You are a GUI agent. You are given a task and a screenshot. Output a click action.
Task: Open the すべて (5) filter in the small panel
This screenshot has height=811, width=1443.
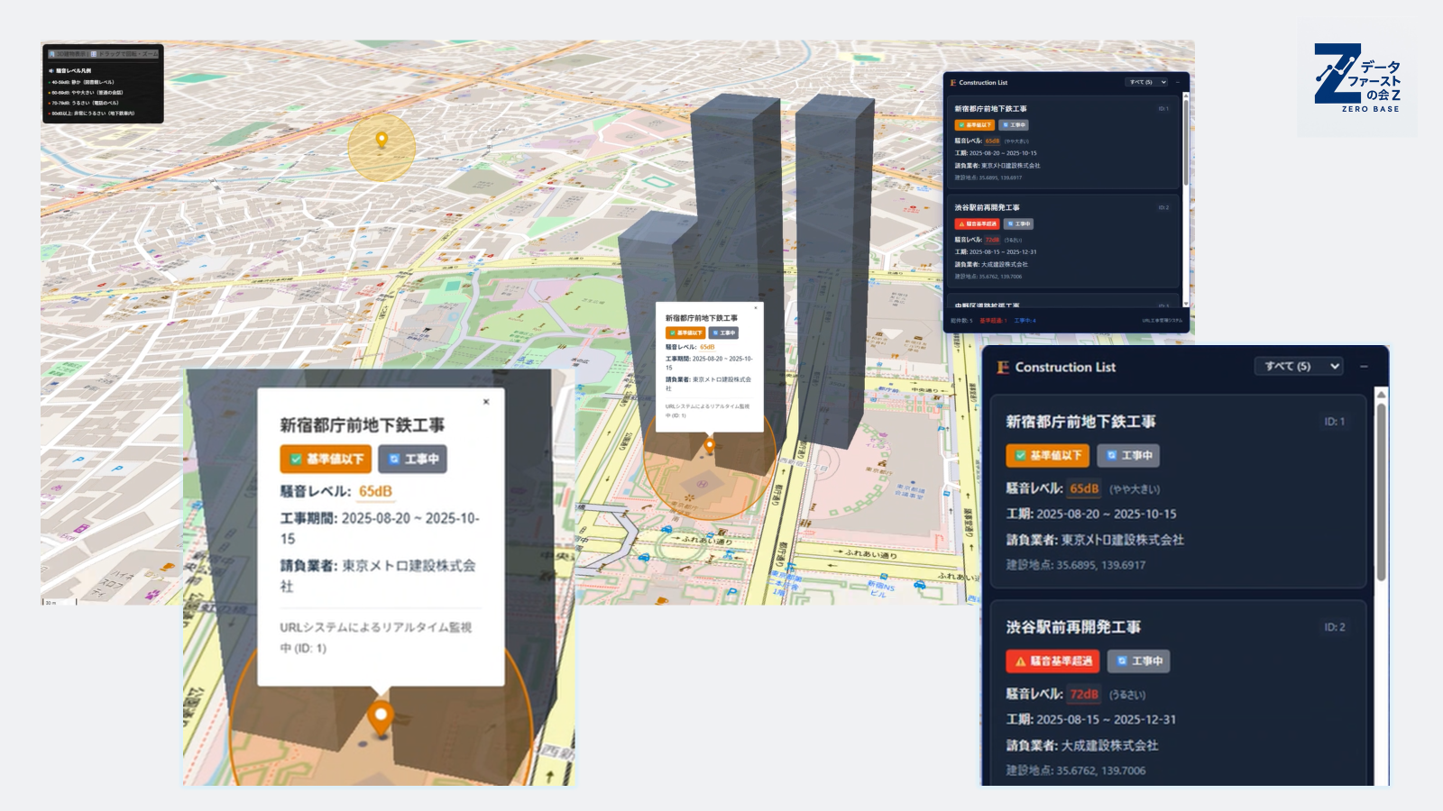pyautogui.click(x=1147, y=82)
